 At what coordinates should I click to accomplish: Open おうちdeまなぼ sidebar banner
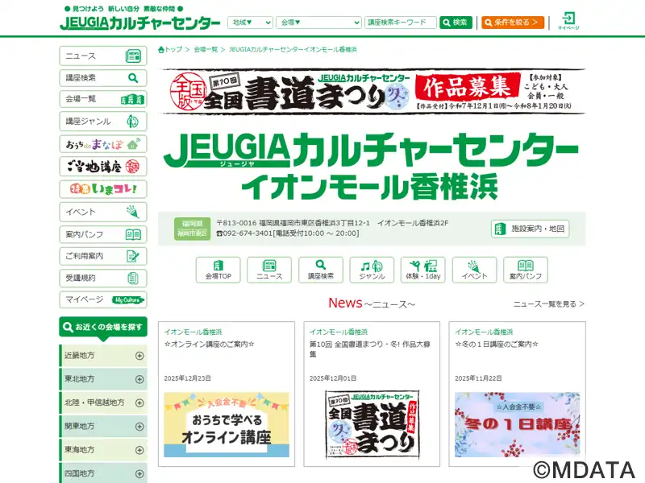click(x=103, y=144)
